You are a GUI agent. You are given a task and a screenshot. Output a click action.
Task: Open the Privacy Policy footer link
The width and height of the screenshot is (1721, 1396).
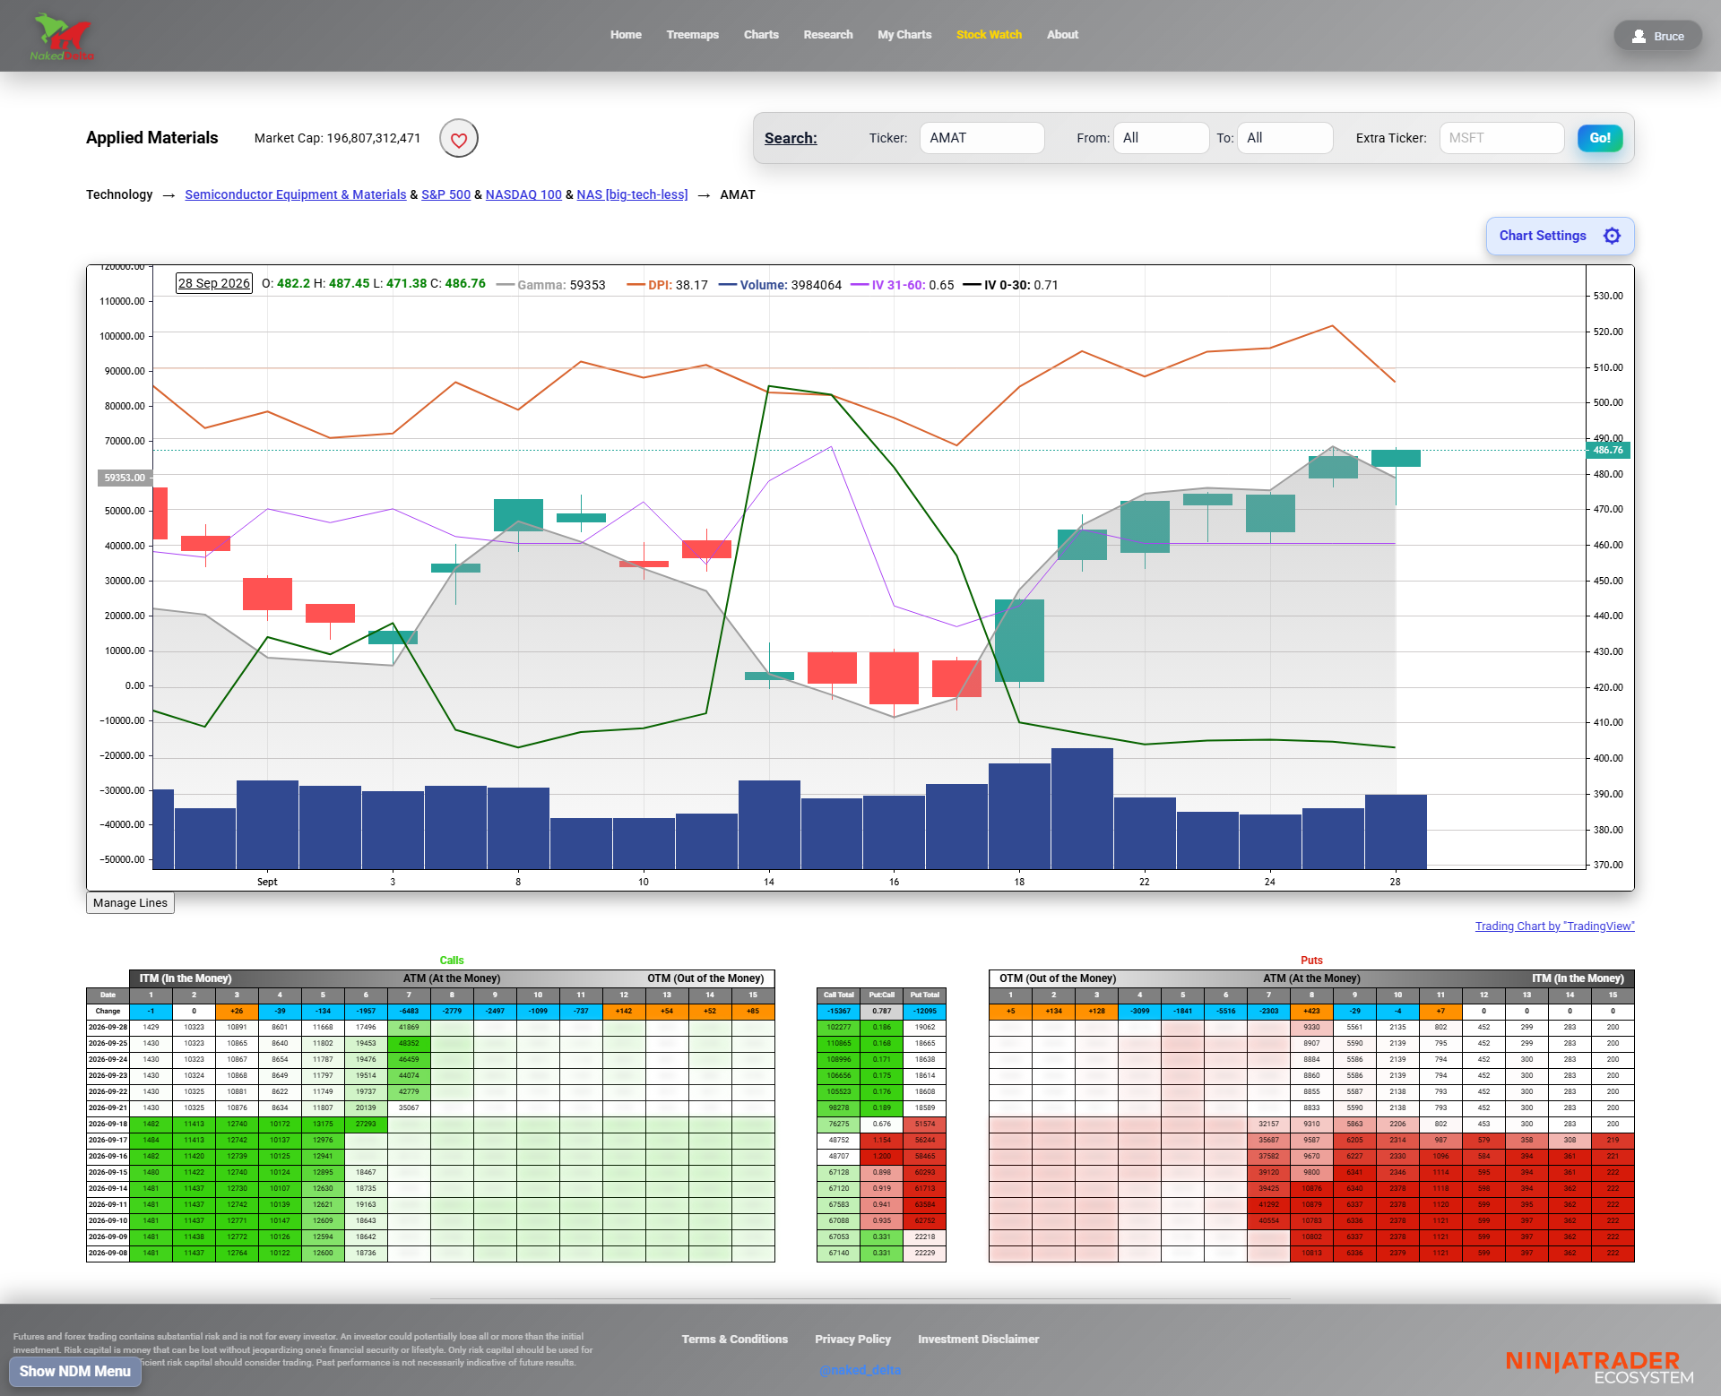(852, 1340)
